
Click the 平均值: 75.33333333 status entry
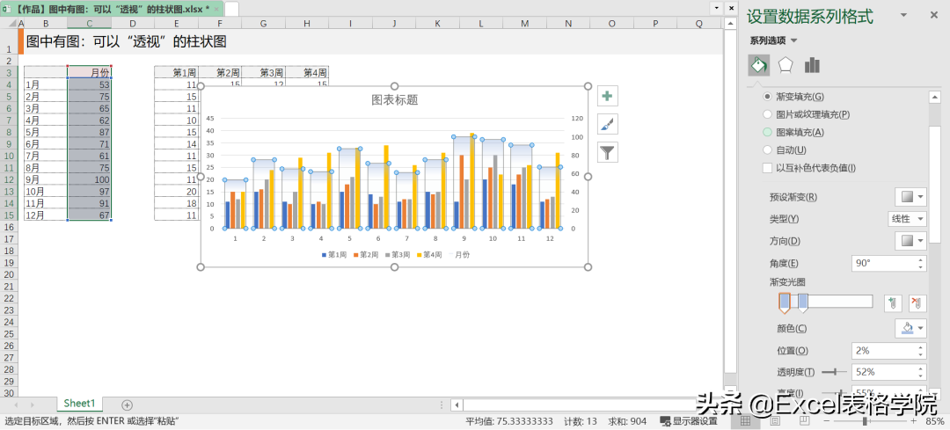509,421
